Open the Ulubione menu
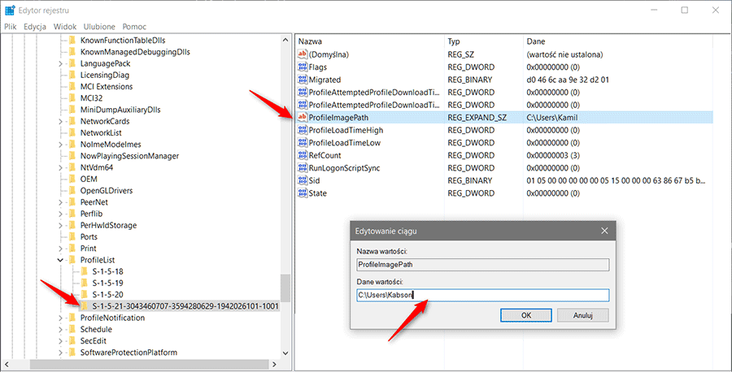The height and width of the screenshot is (372, 732). 99,27
